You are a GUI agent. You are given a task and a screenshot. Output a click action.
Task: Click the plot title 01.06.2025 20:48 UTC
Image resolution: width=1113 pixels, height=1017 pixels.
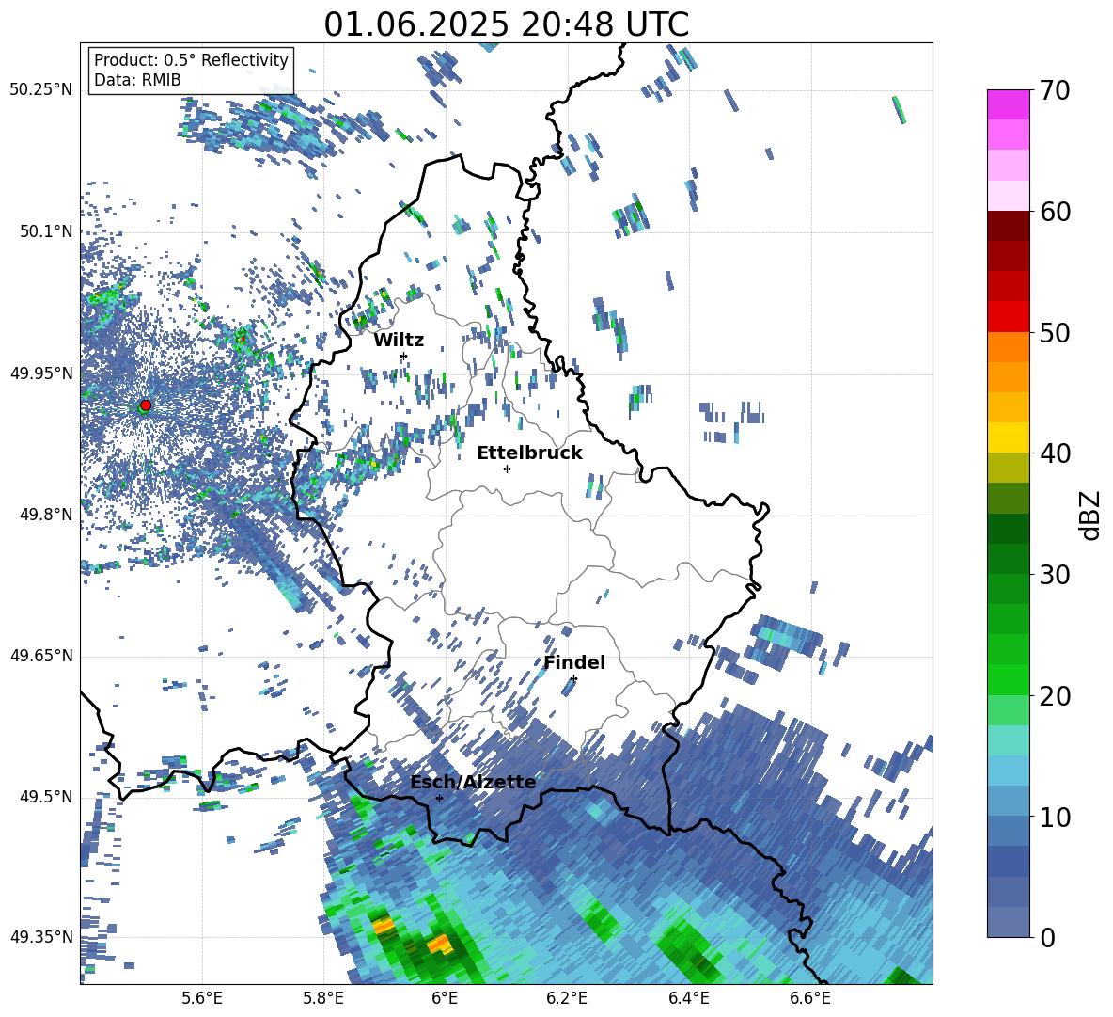pos(506,24)
